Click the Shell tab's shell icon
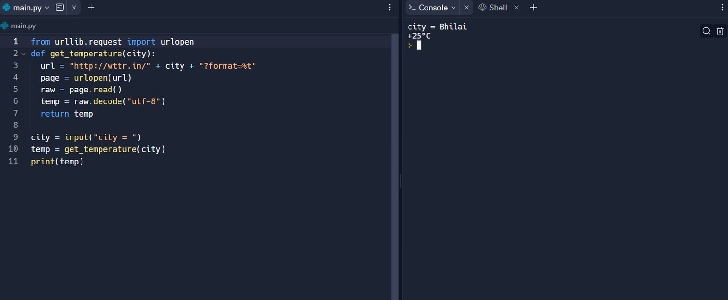Viewport: 728px width, 300px height. (482, 8)
